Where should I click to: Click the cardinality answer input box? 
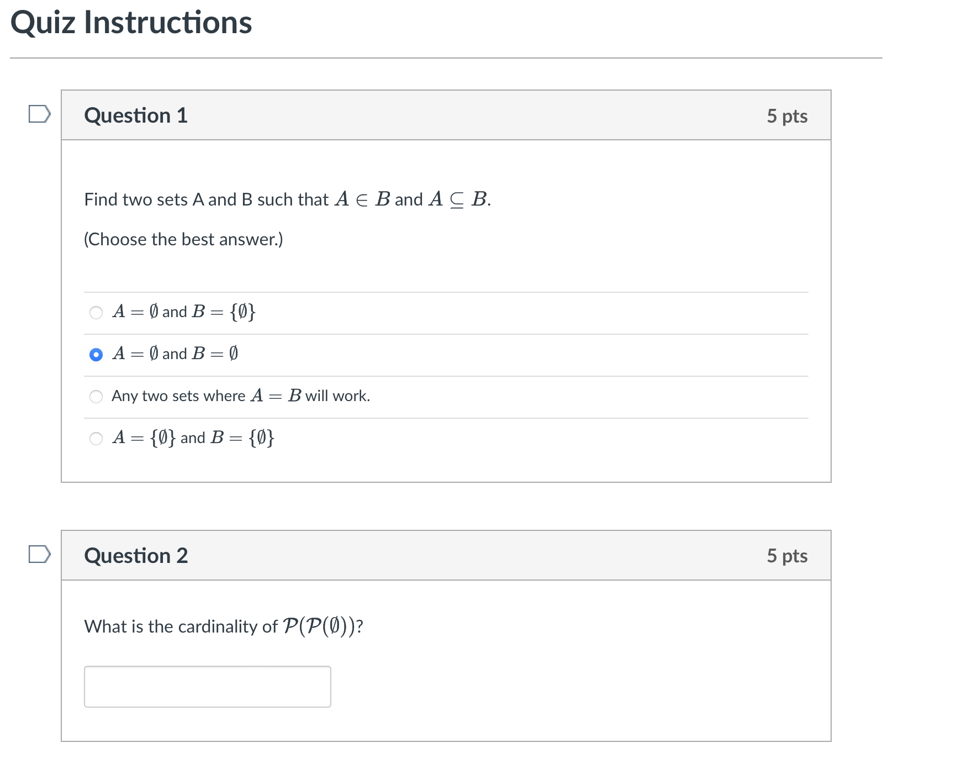pos(208,687)
